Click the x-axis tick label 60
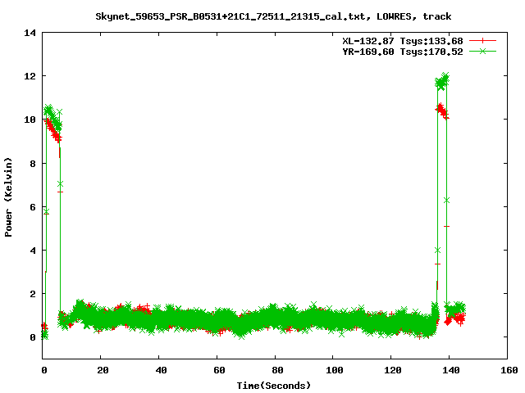The width and height of the screenshot is (525, 393). pyautogui.click(x=219, y=370)
